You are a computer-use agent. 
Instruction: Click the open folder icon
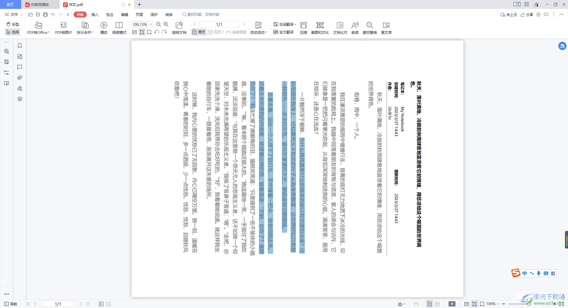click(x=30, y=15)
